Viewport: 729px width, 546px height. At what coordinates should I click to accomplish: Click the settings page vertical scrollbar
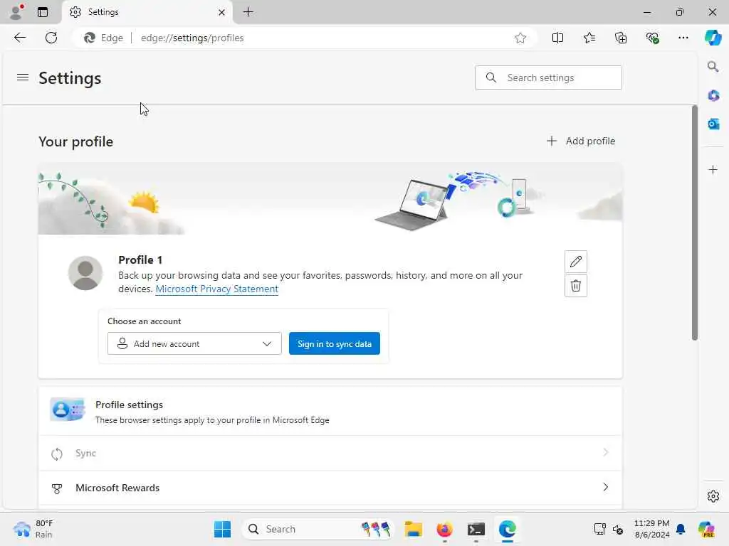pos(695,223)
